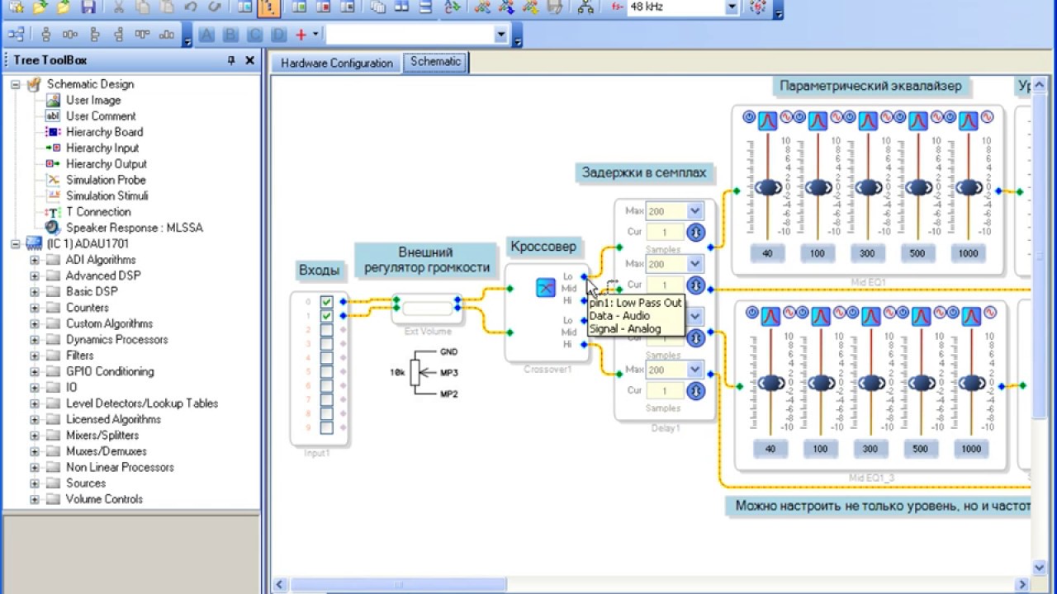Expand the Filters tree folder
Image resolution: width=1057 pixels, height=594 pixels.
[35, 356]
